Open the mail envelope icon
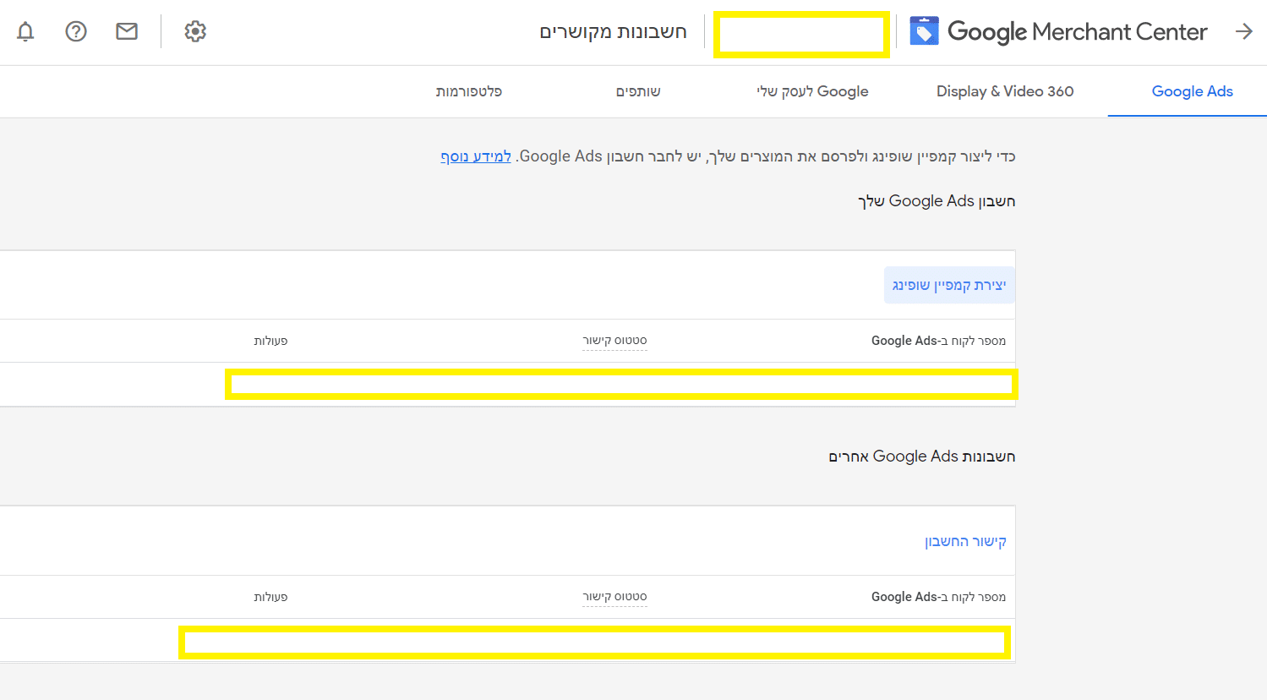Image resolution: width=1267 pixels, height=700 pixels. point(127,32)
